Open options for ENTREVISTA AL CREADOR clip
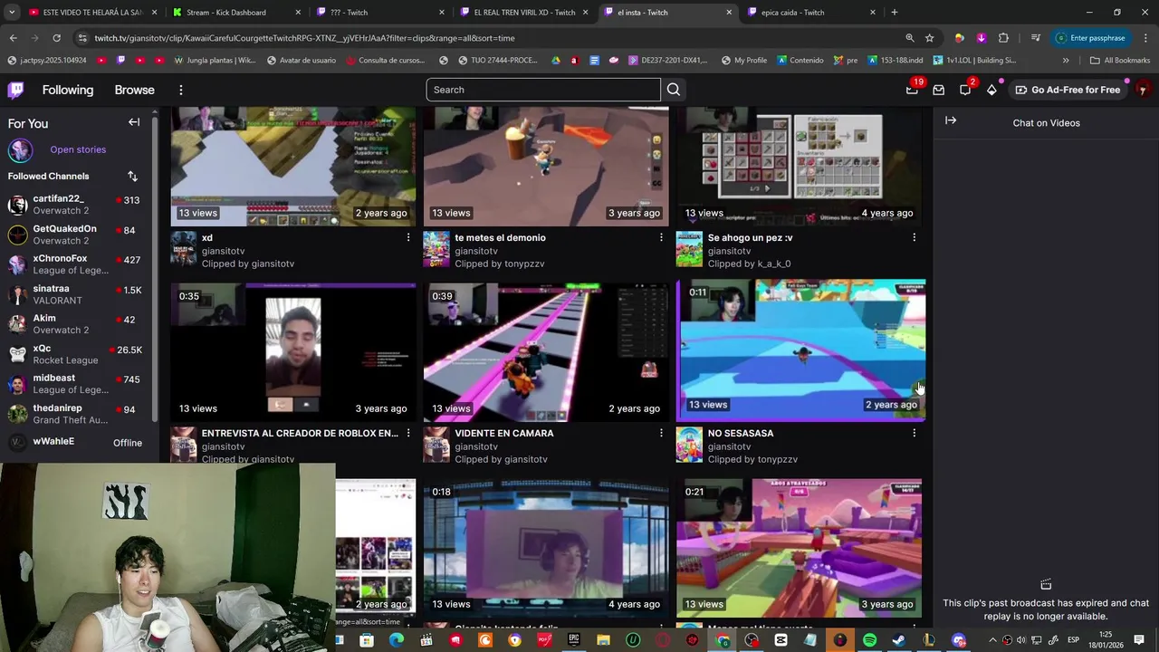 click(408, 433)
